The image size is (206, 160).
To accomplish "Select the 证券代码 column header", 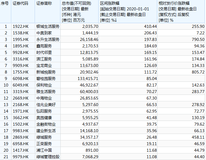I will (x=23, y=12).
